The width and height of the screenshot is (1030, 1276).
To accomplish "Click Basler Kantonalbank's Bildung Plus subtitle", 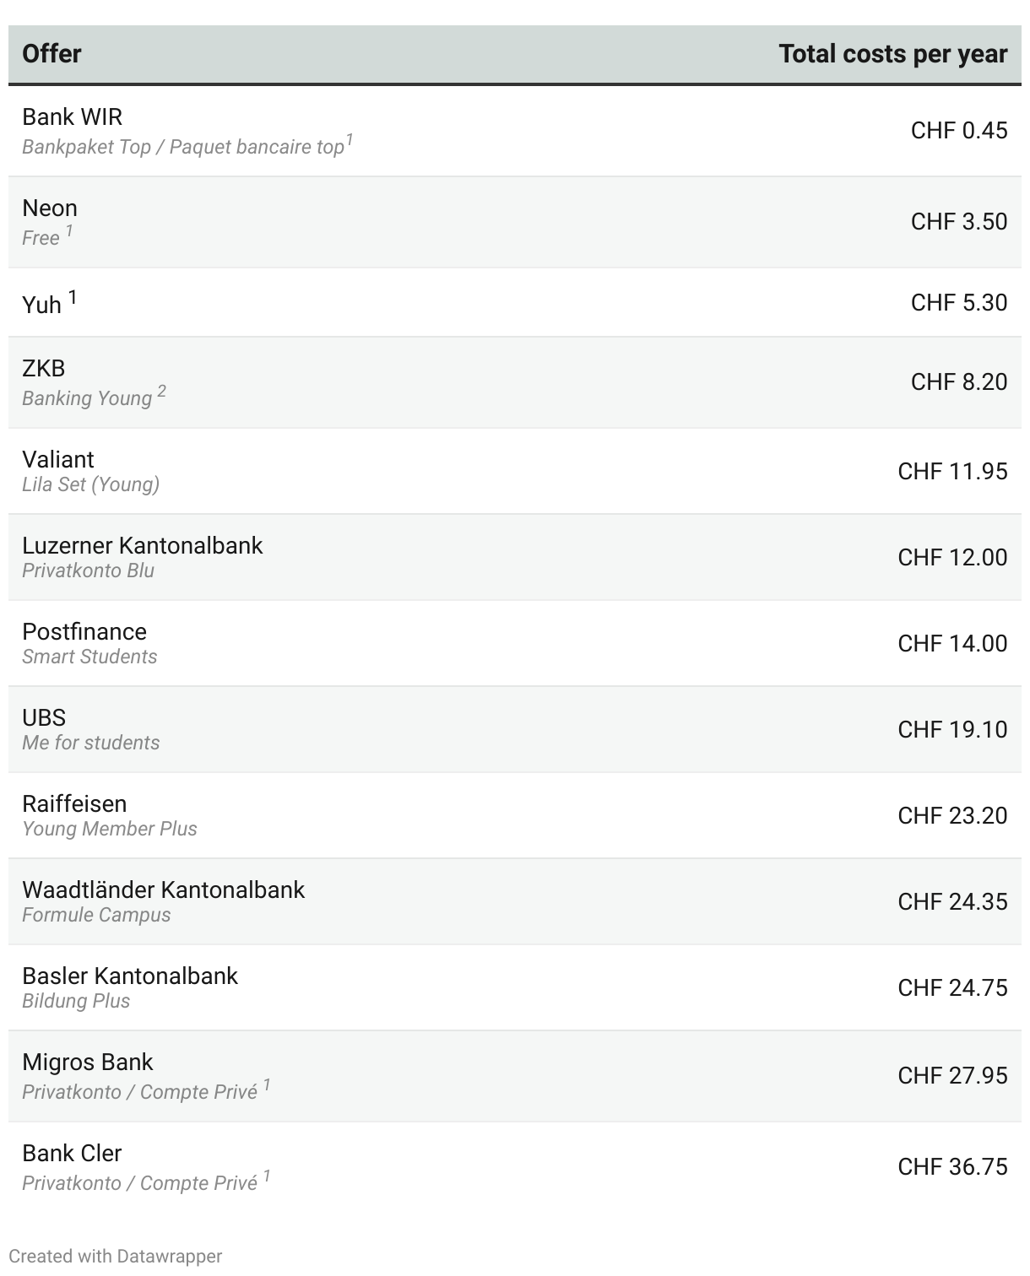I will click(x=76, y=1001).
